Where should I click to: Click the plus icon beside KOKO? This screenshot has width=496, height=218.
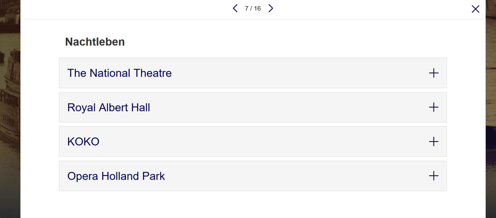(x=433, y=141)
